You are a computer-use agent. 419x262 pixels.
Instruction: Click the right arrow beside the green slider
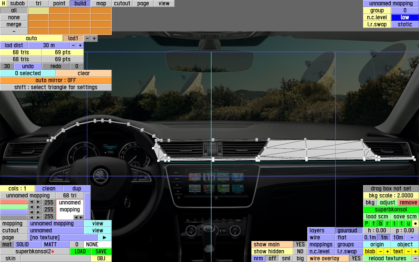click(38, 207)
